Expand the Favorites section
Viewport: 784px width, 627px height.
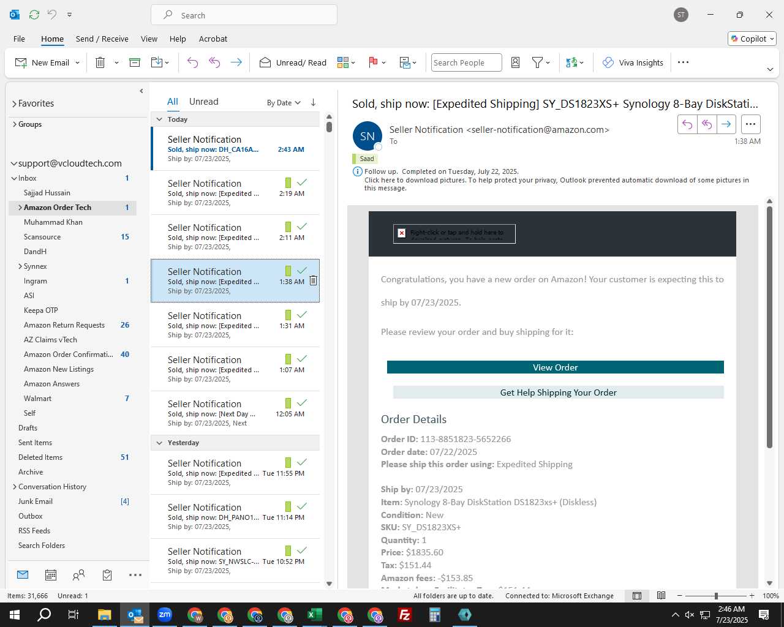point(14,104)
